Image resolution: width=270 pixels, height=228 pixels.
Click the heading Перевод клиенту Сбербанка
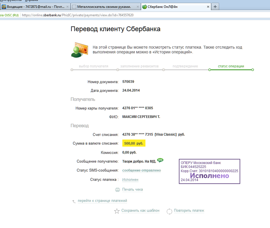[x=116, y=29]
